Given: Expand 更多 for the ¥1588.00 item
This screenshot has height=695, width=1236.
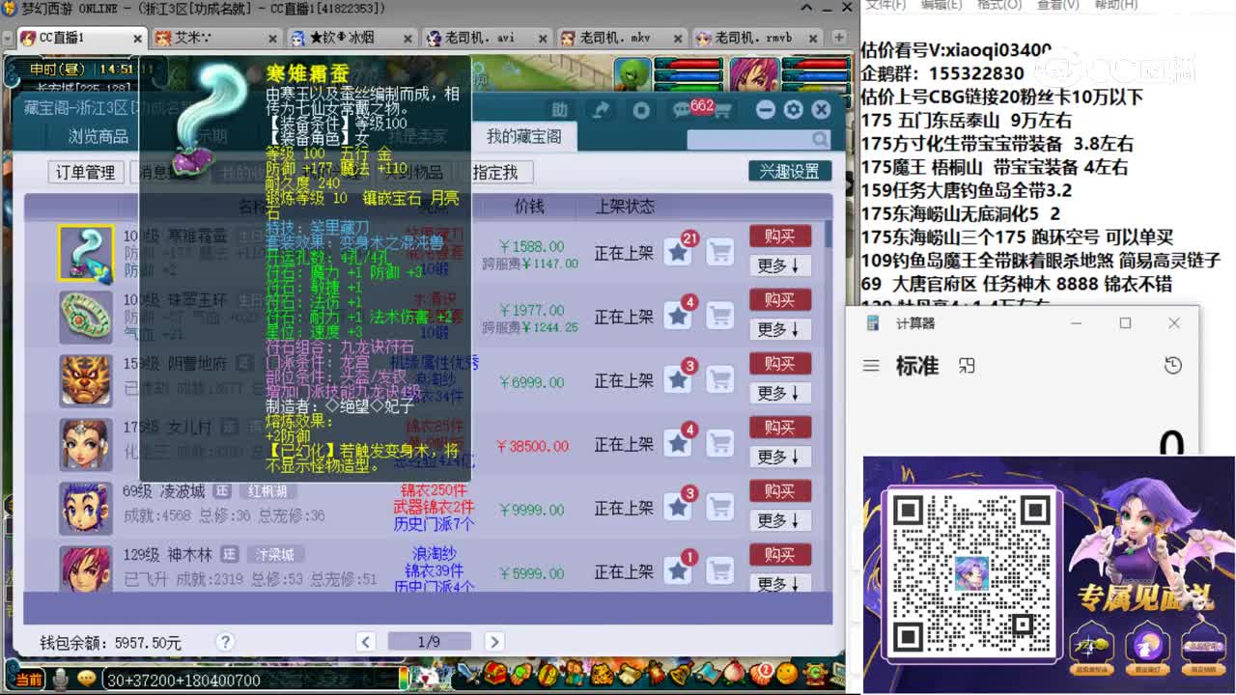Looking at the screenshot, I should coord(779,265).
